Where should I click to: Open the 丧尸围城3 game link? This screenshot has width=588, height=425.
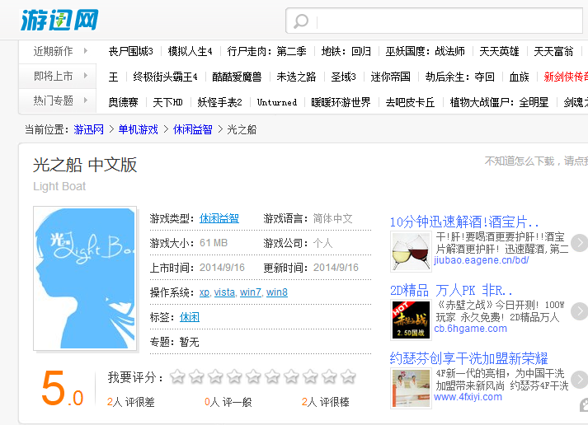(130, 51)
